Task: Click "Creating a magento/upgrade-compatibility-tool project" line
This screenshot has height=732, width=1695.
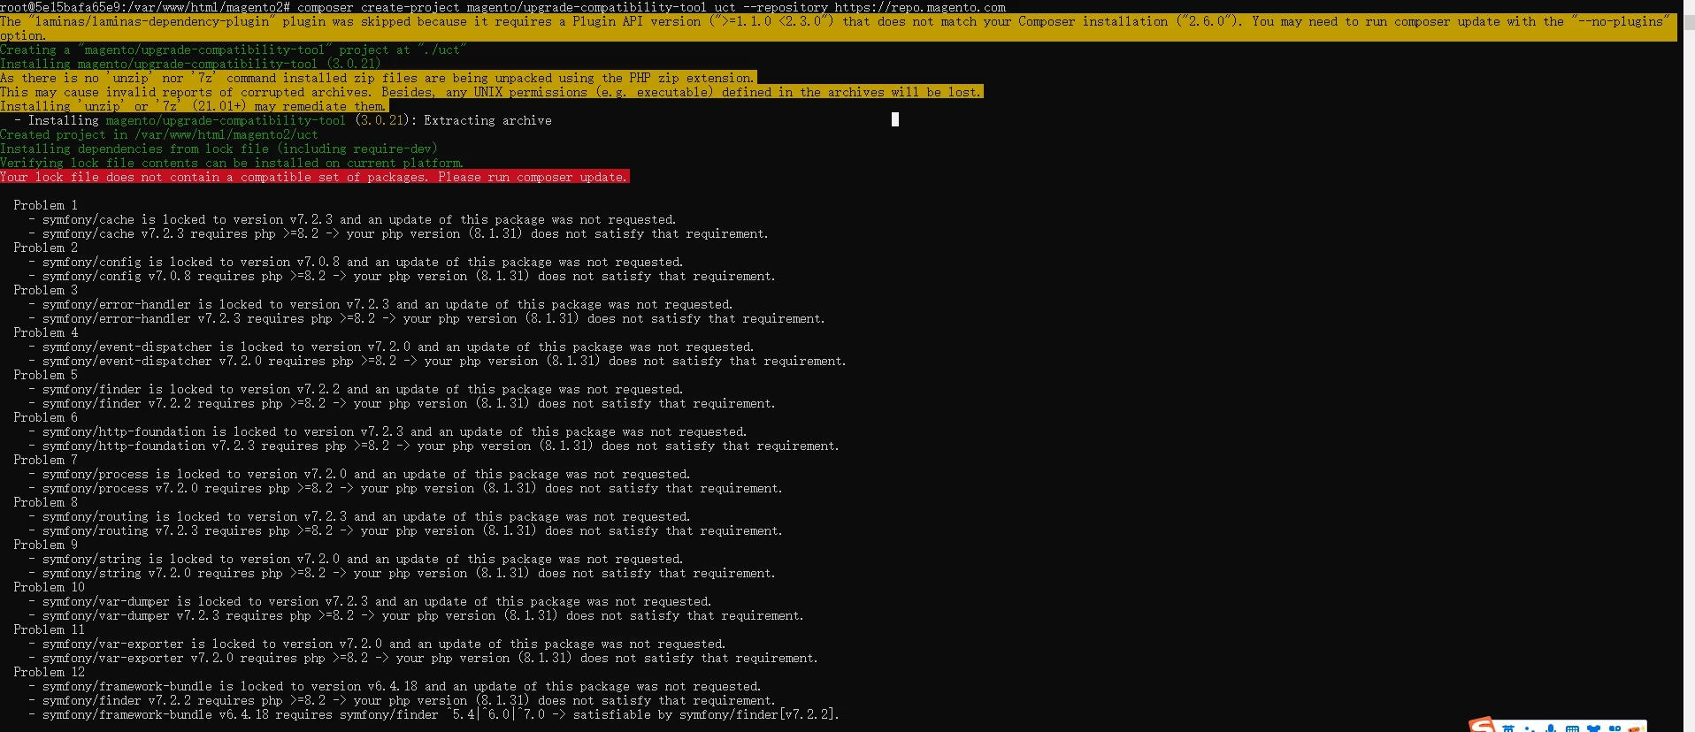Action: click(x=233, y=50)
